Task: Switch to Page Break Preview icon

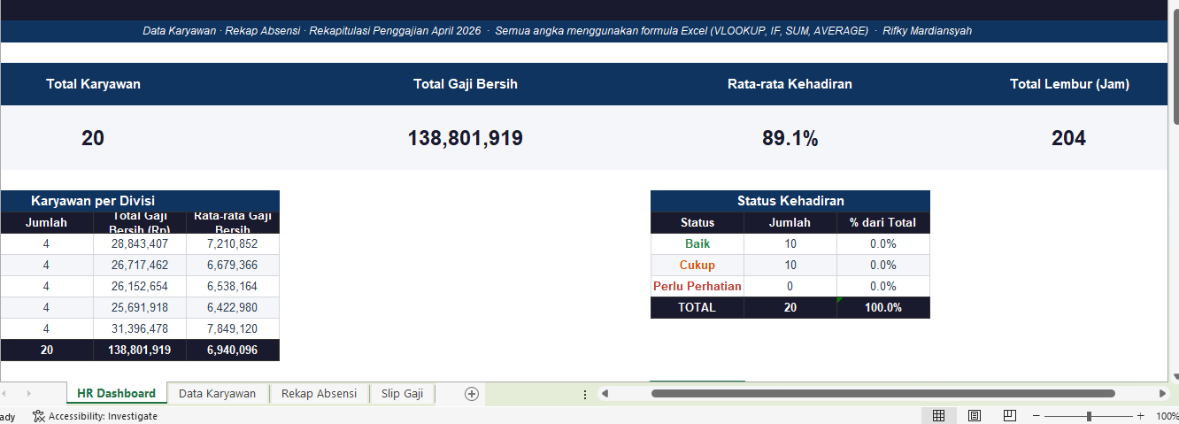Action: 1010,415
